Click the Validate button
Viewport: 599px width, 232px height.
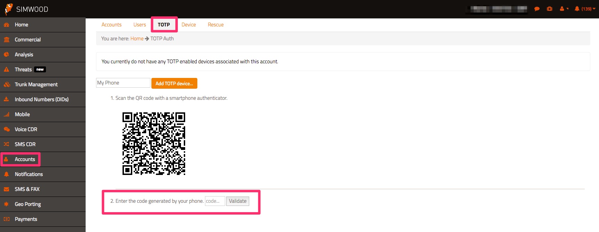coord(238,201)
